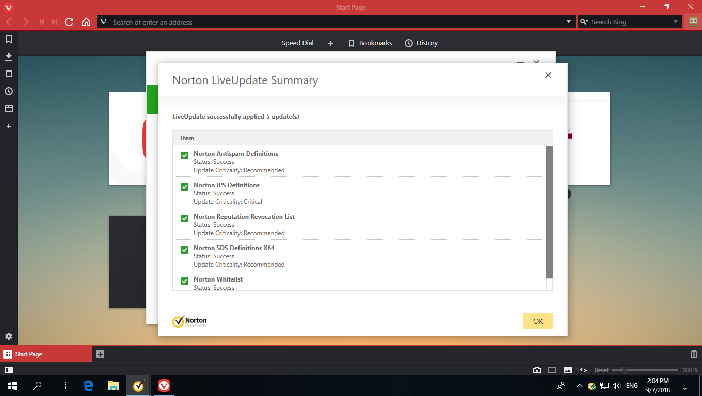Open page actions in status bar

pos(583,370)
